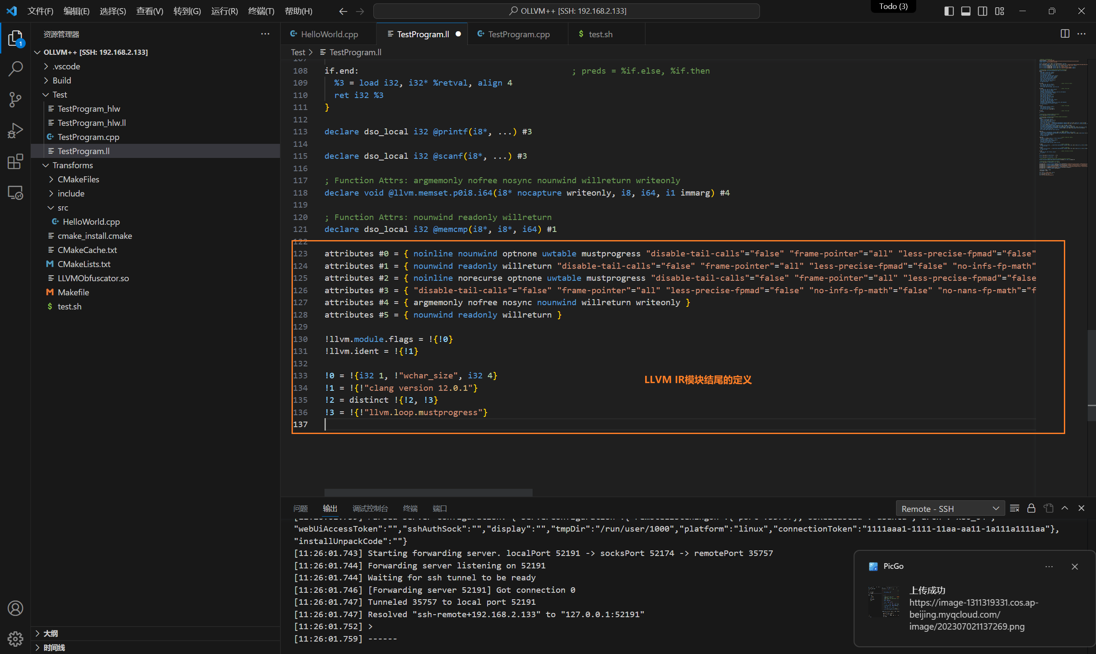Open LLVMObfuscator.so in explorer
This screenshot has height=654, width=1096.
pyautogui.click(x=155, y=278)
